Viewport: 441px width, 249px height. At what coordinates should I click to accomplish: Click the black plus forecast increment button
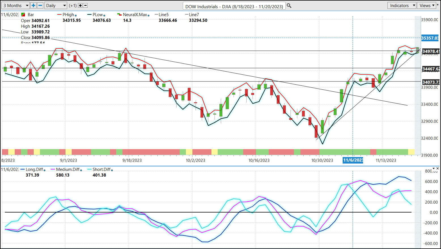pyautogui.click(x=80, y=5)
